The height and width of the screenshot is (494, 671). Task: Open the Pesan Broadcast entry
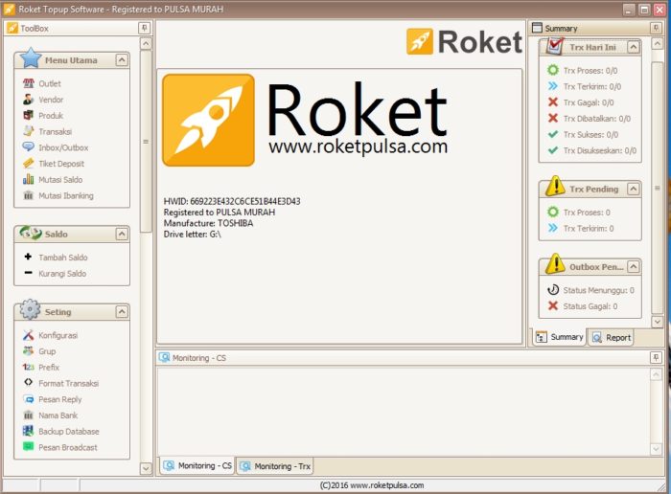[68, 447]
